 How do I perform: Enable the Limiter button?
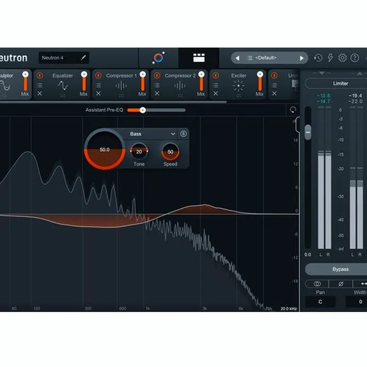pyautogui.click(x=337, y=84)
